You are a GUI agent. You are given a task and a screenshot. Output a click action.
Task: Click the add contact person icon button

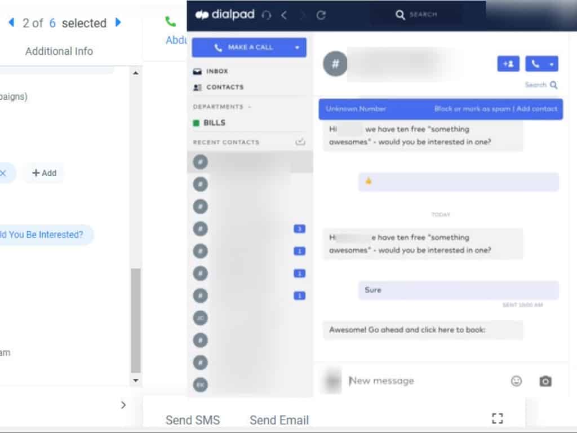[x=508, y=64]
